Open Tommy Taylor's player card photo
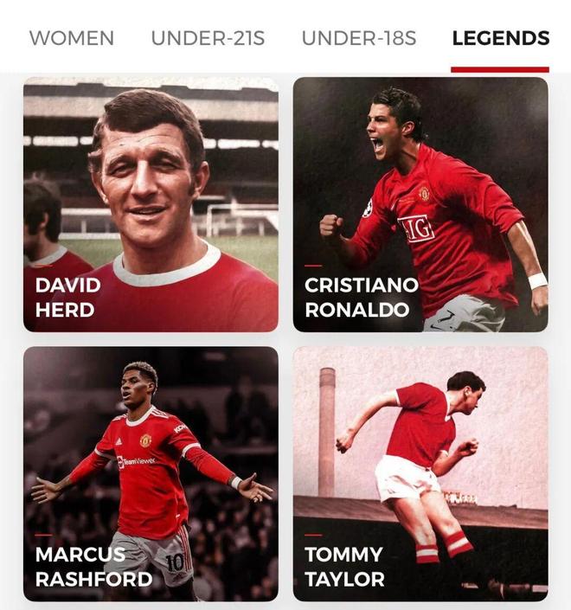 click(420, 474)
